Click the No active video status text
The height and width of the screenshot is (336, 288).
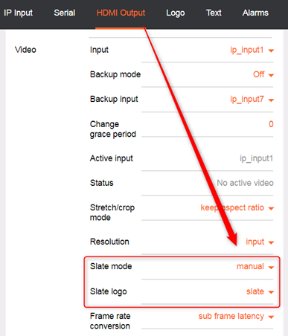(x=245, y=183)
